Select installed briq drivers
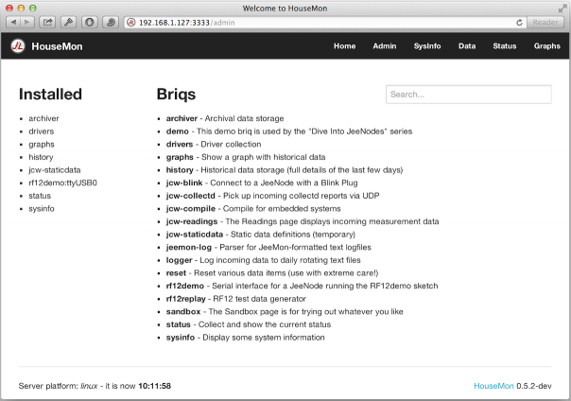 (x=42, y=131)
